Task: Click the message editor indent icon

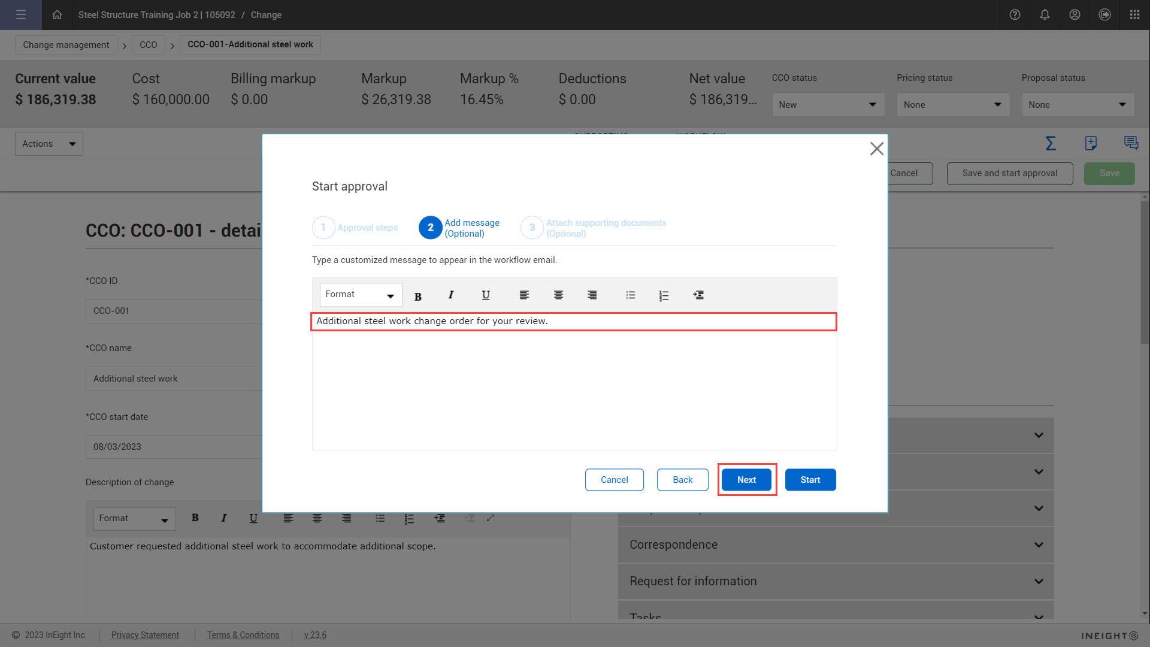Action: coord(698,295)
